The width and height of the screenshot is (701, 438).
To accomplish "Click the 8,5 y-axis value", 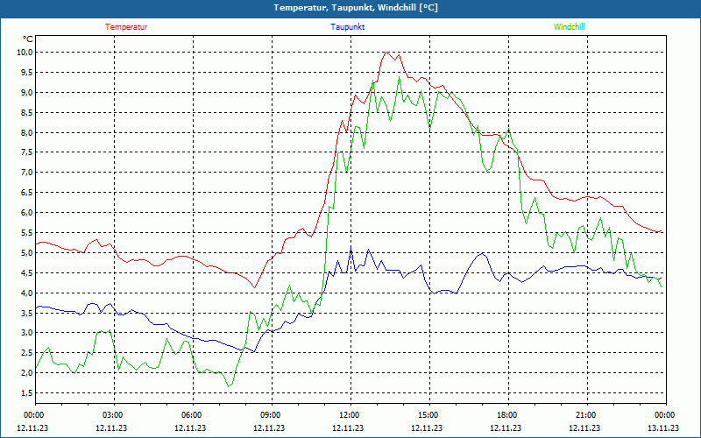I will point(27,113).
